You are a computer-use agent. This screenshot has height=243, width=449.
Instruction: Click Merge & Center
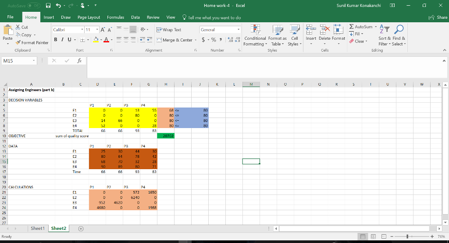click(x=175, y=40)
